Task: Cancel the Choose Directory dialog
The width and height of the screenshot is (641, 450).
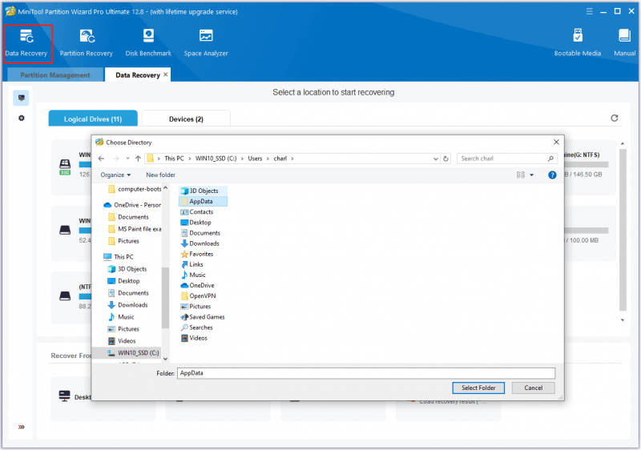Action: (533, 388)
